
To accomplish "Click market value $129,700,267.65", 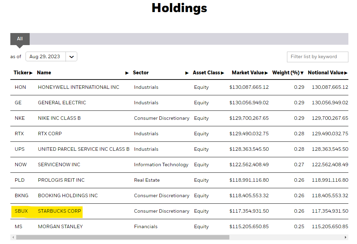I will (249, 118).
